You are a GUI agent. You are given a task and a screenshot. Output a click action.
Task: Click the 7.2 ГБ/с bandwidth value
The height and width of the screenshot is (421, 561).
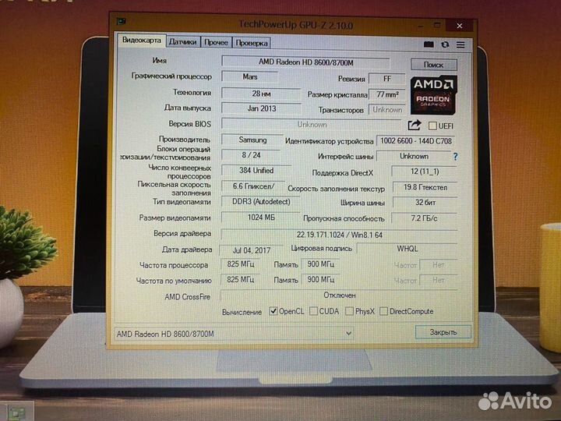(x=425, y=218)
